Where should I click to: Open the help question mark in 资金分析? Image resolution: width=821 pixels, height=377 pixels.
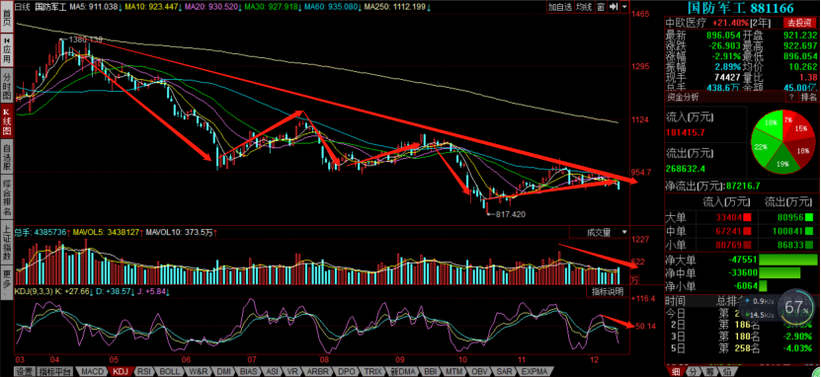[790, 98]
